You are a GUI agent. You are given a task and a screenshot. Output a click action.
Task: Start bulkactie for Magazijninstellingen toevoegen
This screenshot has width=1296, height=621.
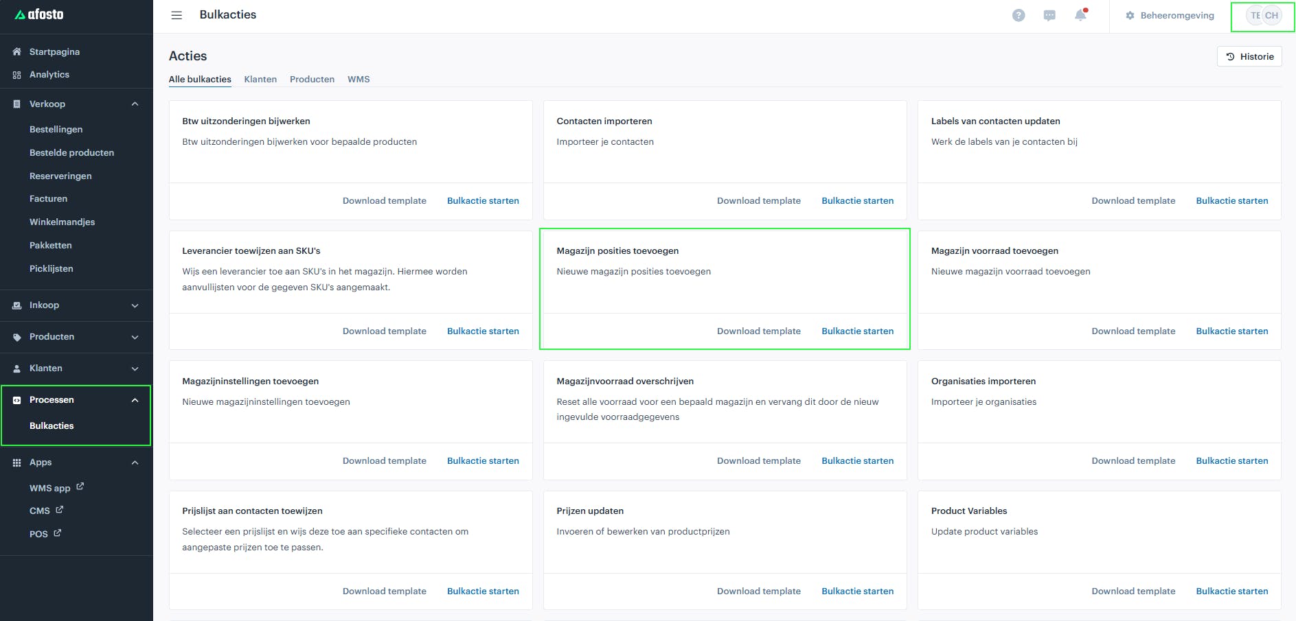[x=483, y=461]
